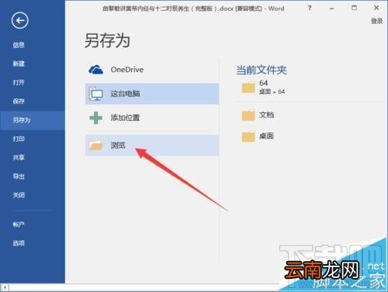Select 这台电脑 as the save location
Screen dimensions: 388x292
coord(152,94)
